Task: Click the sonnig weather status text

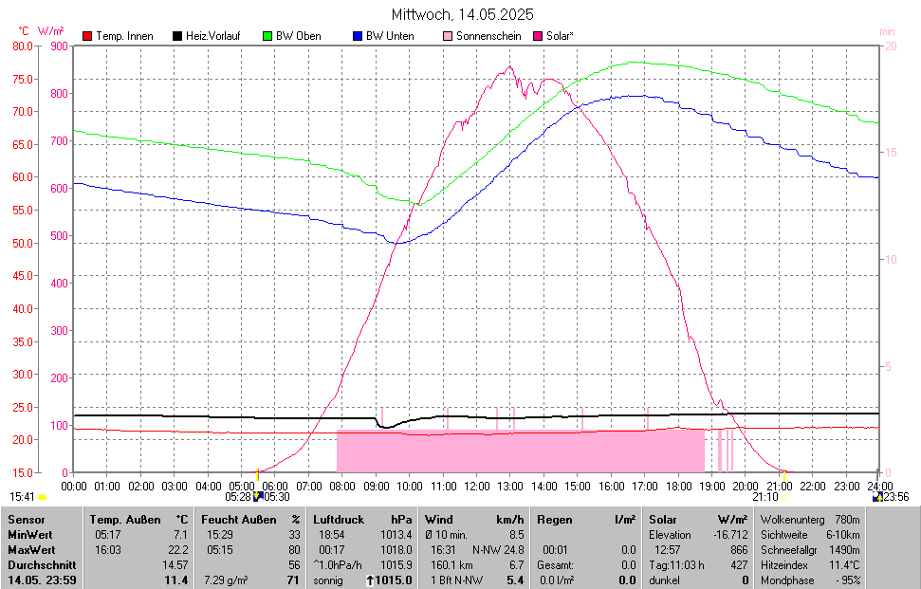Action: tap(328, 580)
